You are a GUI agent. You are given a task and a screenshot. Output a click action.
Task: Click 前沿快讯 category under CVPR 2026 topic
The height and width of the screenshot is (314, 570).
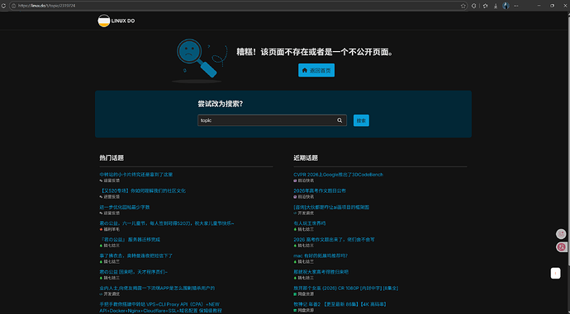point(303,180)
